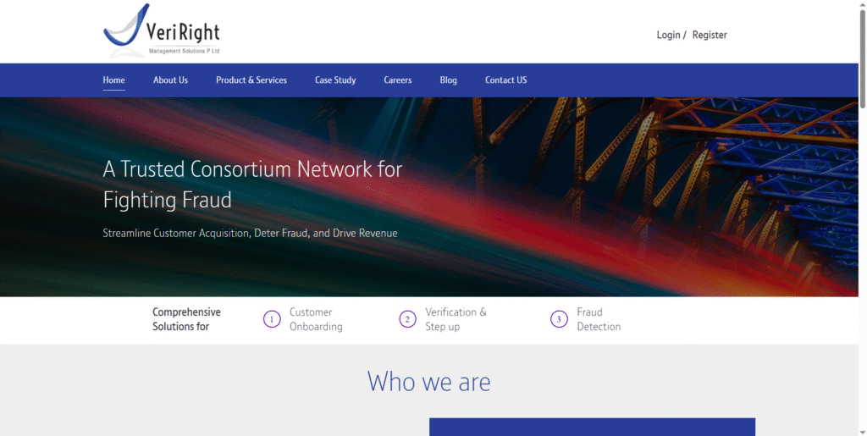Click the Streamline Customer Acquisition tagline
This screenshot has width=867, height=436.
pyautogui.click(x=250, y=233)
